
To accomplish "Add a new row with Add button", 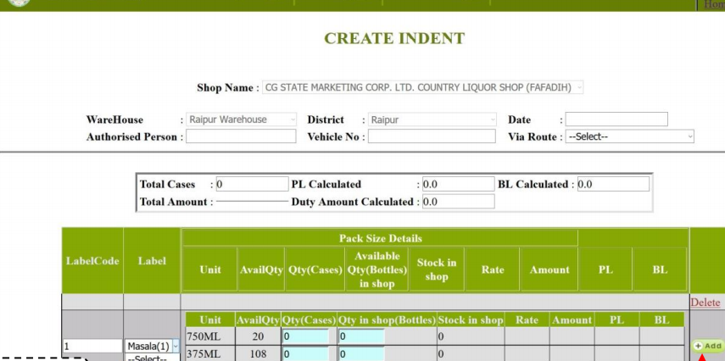I will point(707,347).
